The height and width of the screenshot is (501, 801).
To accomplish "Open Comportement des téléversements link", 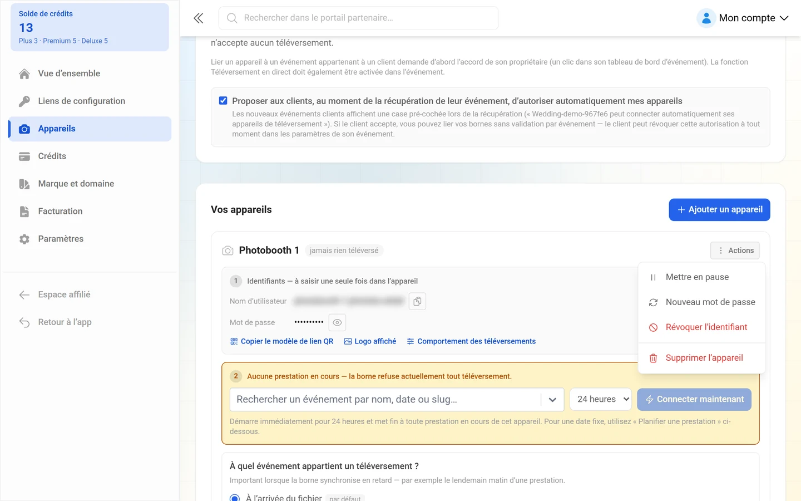I will (471, 341).
